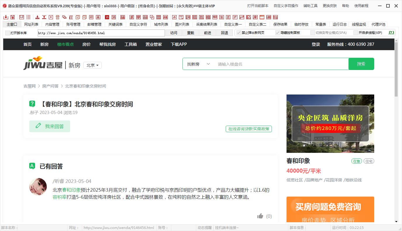
Task: Click the import script tray icon
Action: point(6,17)
